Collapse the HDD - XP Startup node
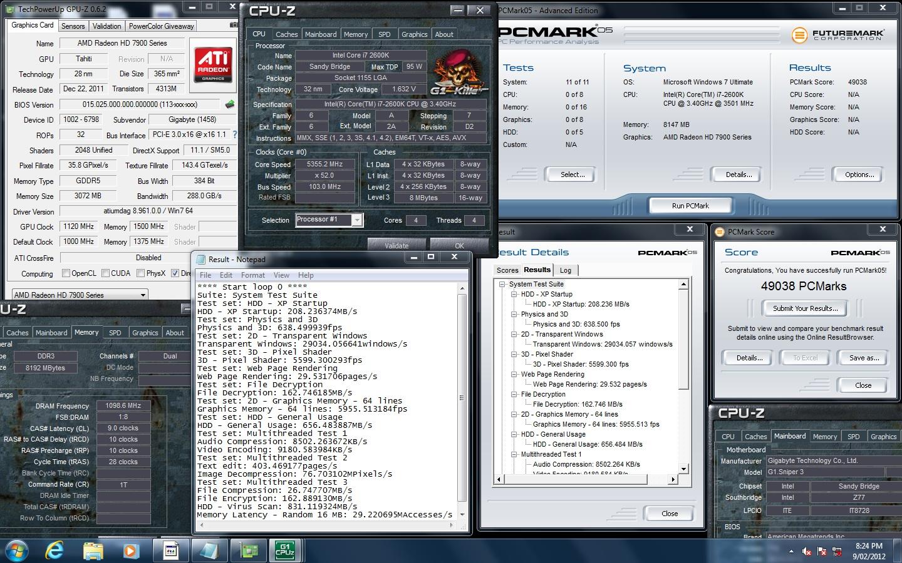The height and width of the screenshot is (563, 902). 514,294
